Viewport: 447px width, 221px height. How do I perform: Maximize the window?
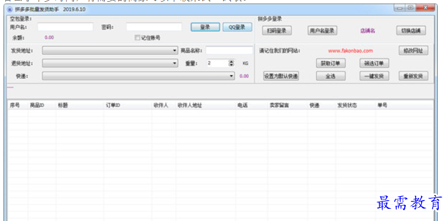tap(410, 8)
